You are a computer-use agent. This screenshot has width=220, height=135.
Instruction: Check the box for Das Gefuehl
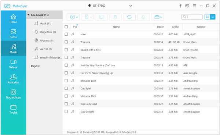coord(66,111)
